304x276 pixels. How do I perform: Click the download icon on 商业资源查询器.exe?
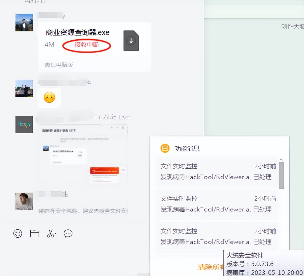pyautogui.click(x=131, y=41)
